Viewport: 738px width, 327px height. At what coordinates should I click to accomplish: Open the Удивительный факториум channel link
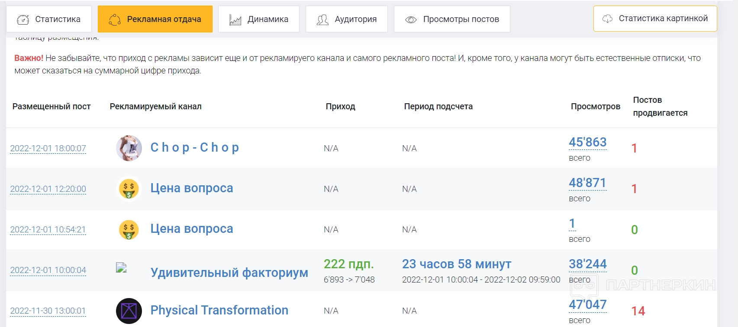tap(229, 273)
